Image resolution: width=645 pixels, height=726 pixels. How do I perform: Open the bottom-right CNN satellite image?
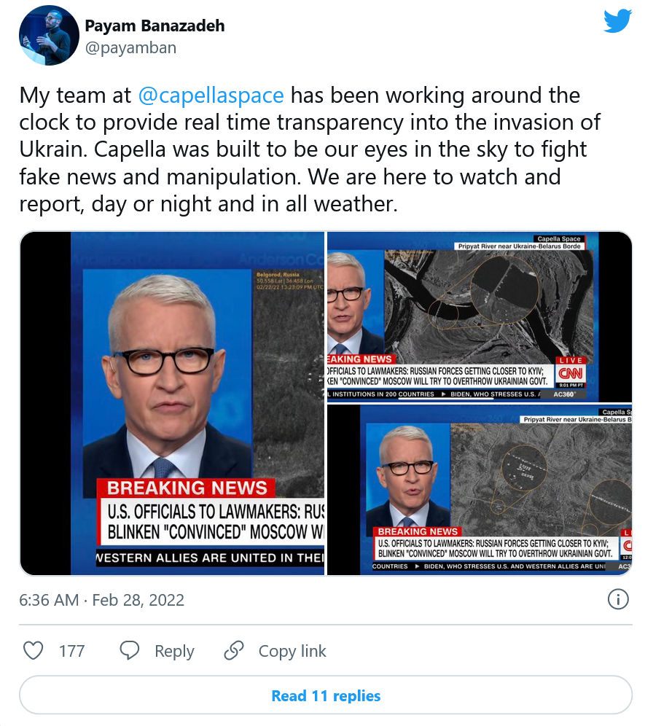479,490
